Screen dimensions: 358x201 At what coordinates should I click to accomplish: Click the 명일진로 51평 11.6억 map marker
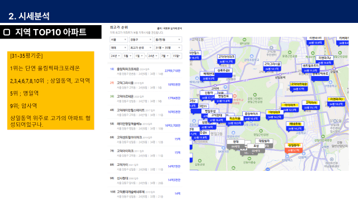pyautogui.click(x=223, y=99)
